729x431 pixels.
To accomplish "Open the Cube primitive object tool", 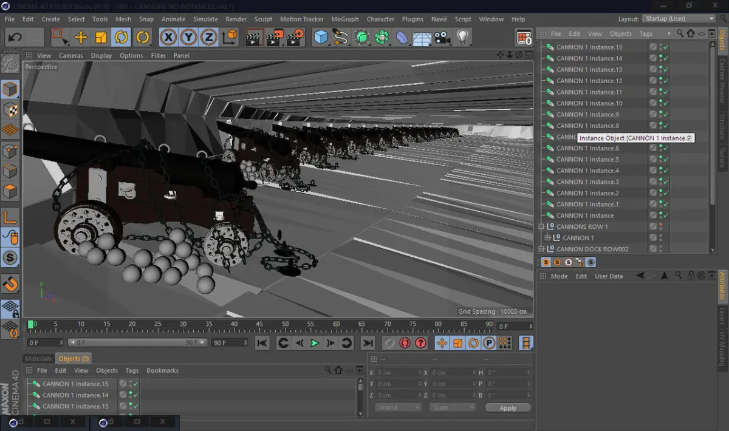I will 321,38.
